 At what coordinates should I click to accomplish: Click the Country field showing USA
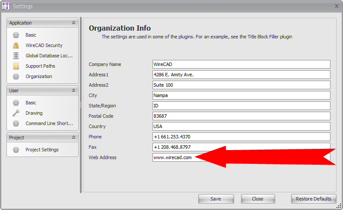tap(241, 126)
